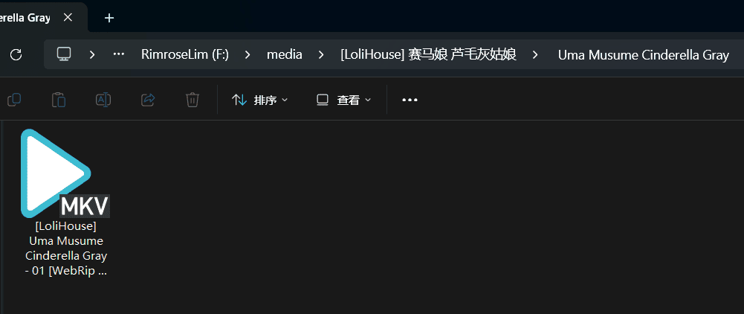
Task: Open the 排序 sort dropdown
Action: click(x=259, y=100)
